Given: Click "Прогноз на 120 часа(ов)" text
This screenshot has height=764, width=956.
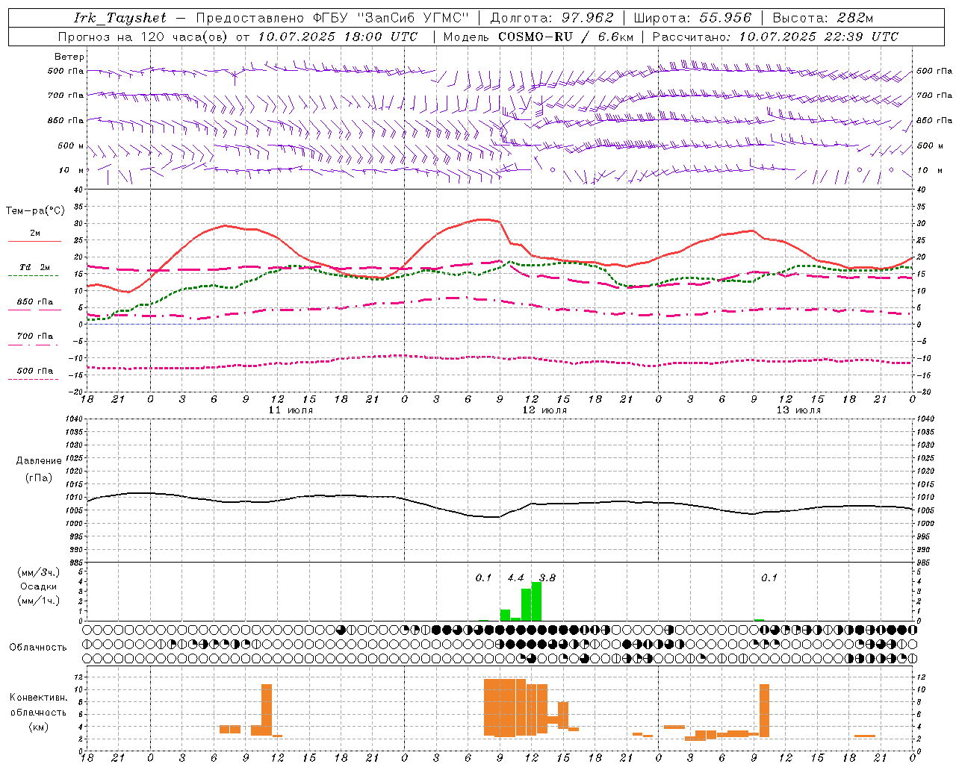Looking at the screenshot, I should (143, 37).
